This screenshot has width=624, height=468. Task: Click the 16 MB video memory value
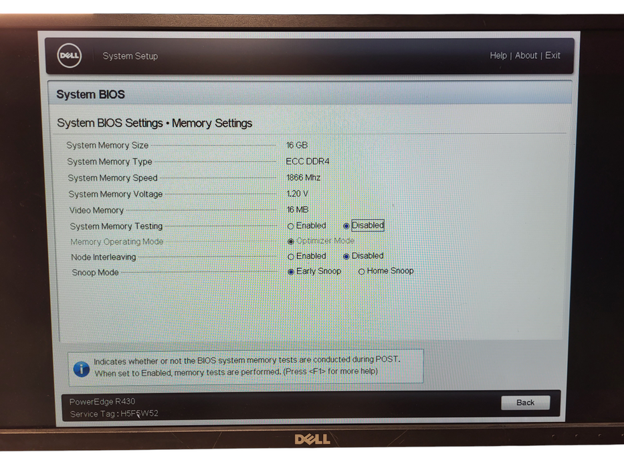point(297,210)
